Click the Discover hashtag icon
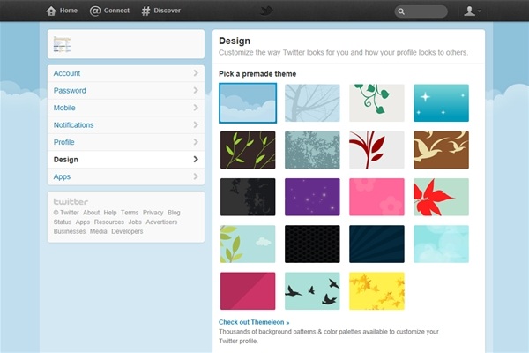The width and height of the screenshot is (529, 353). point(145,11)
